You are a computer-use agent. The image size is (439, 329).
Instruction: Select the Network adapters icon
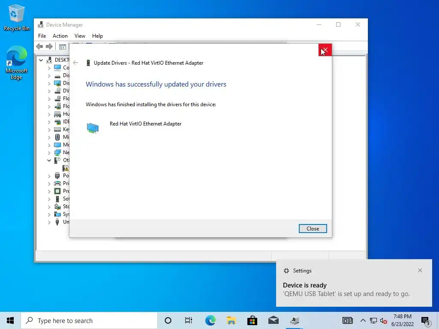(x=57, y=153)
